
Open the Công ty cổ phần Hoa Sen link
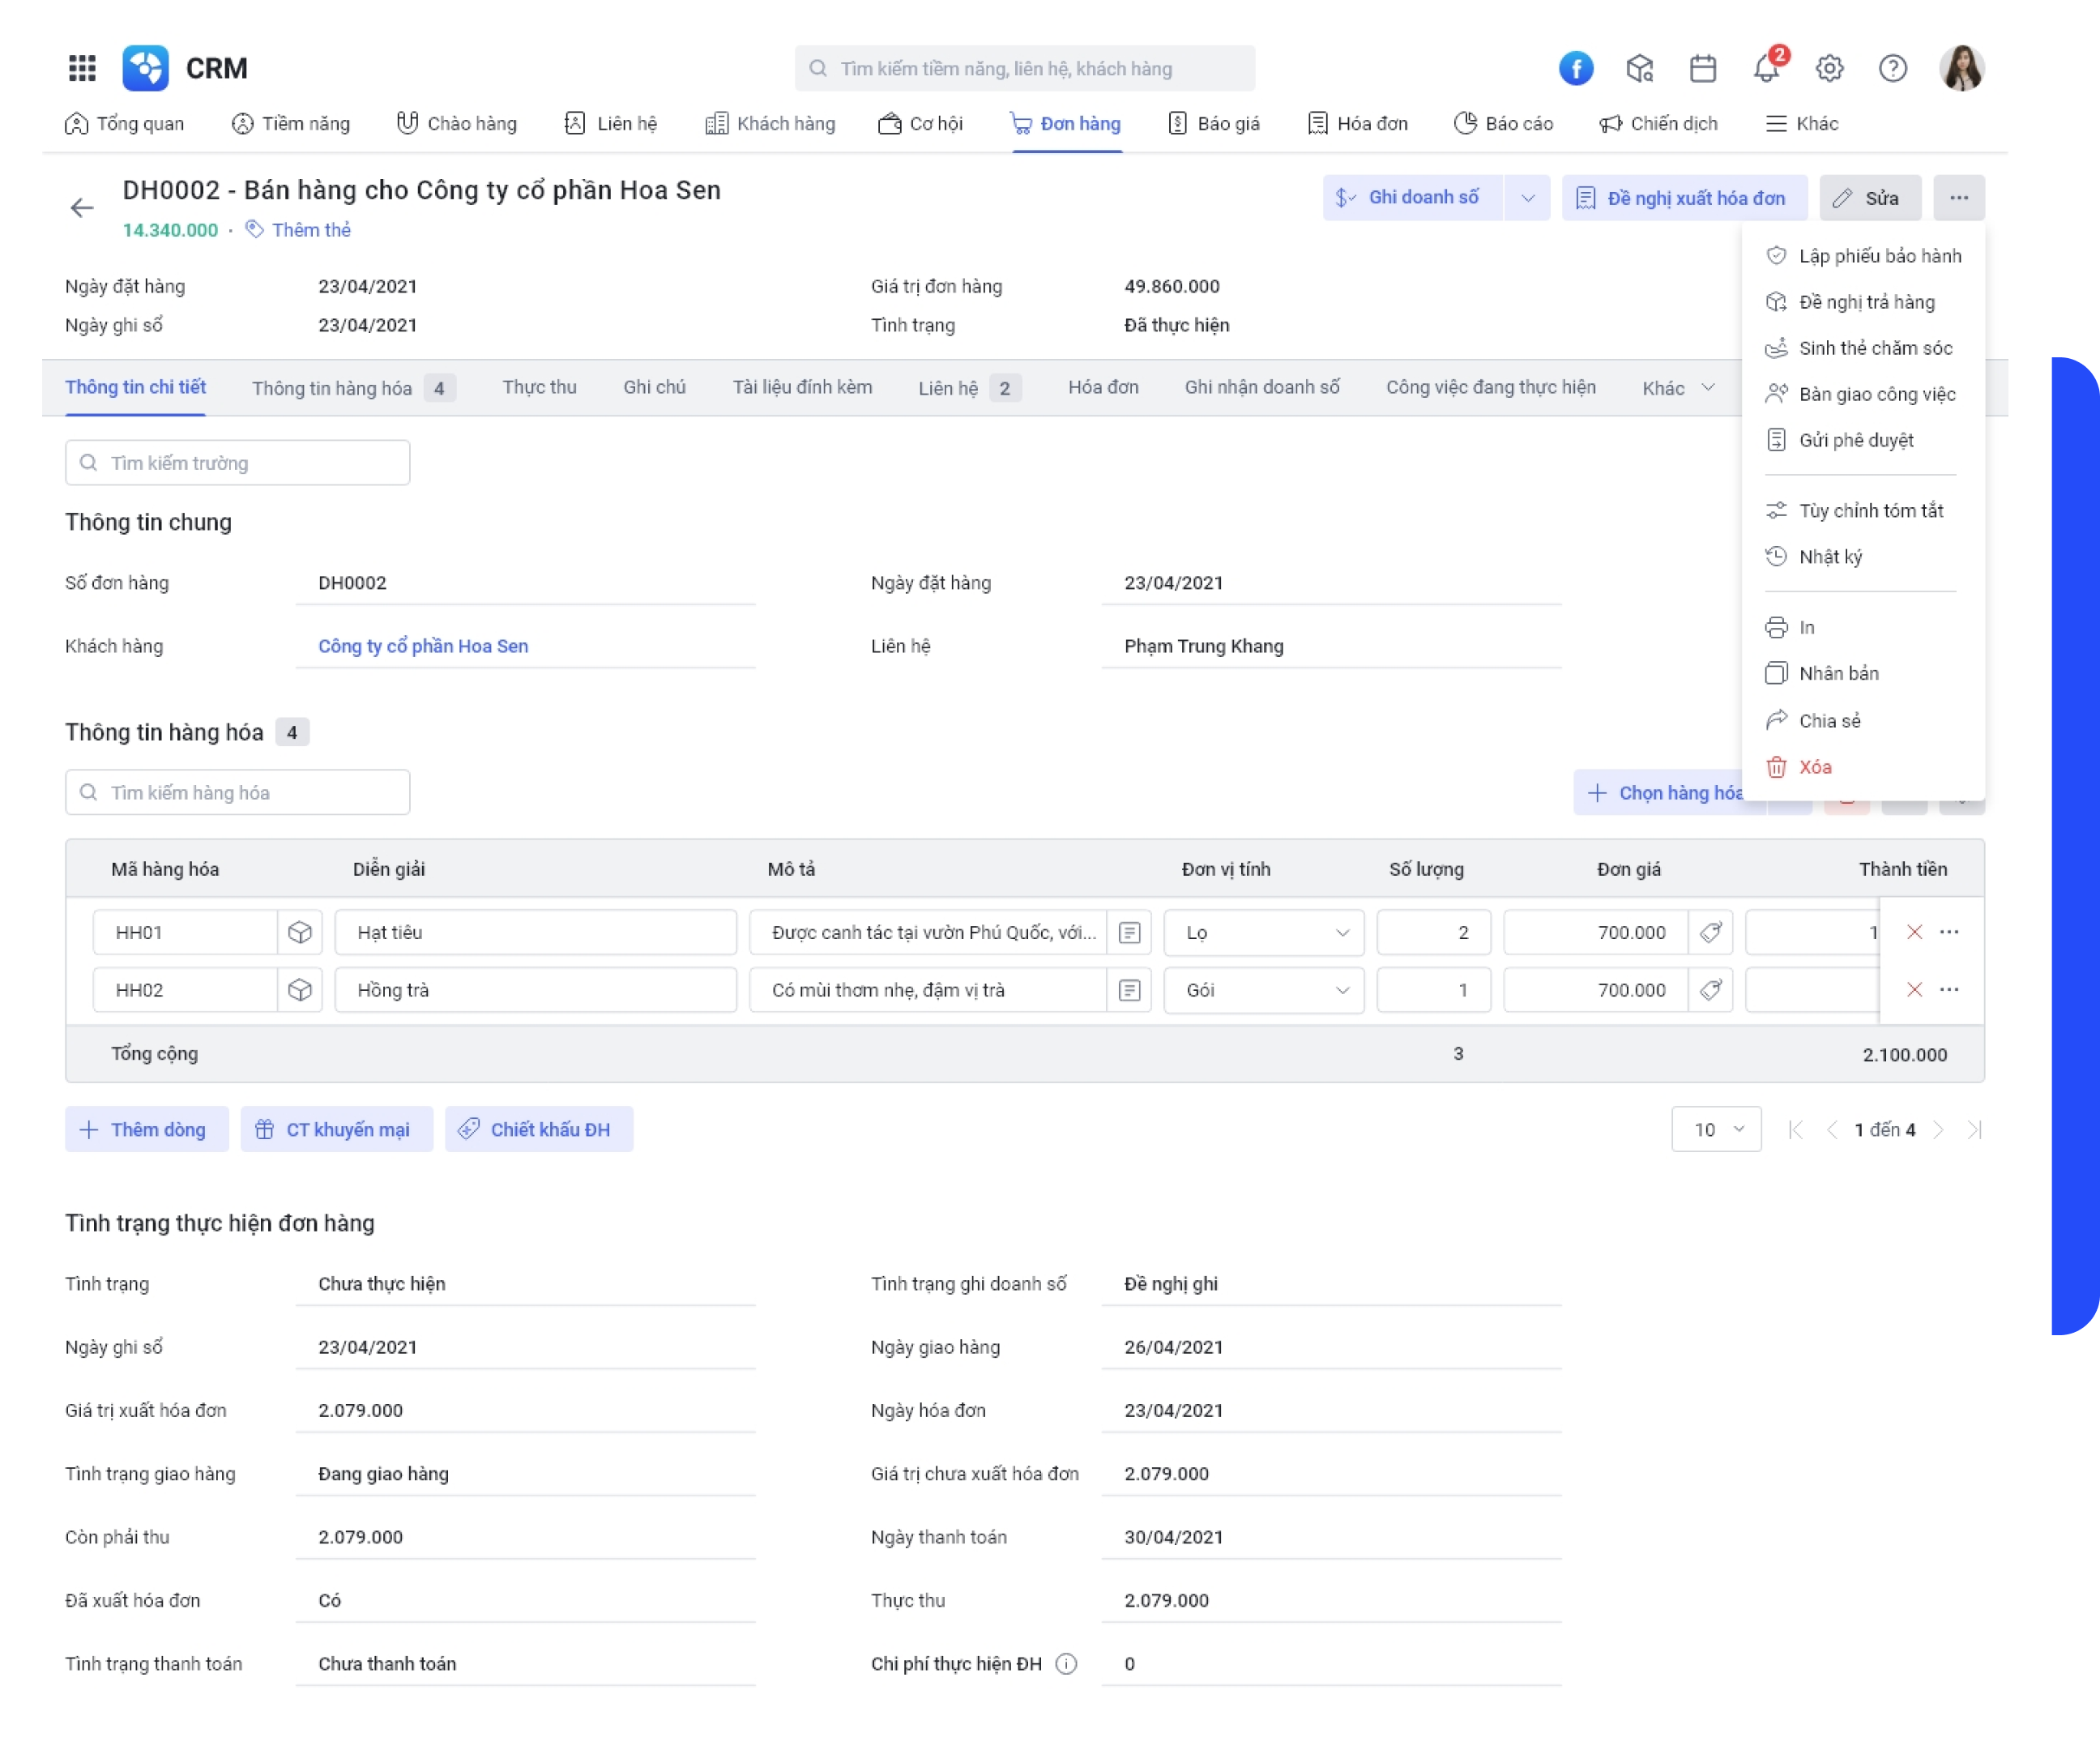[422, 646]
